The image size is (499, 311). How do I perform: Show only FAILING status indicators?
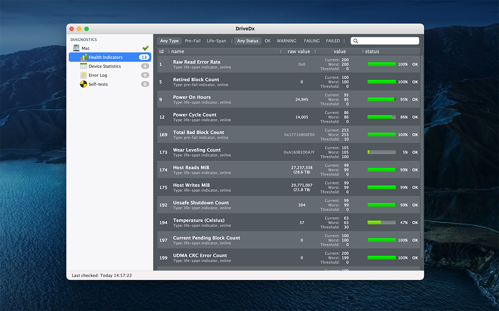pos(312,41)
